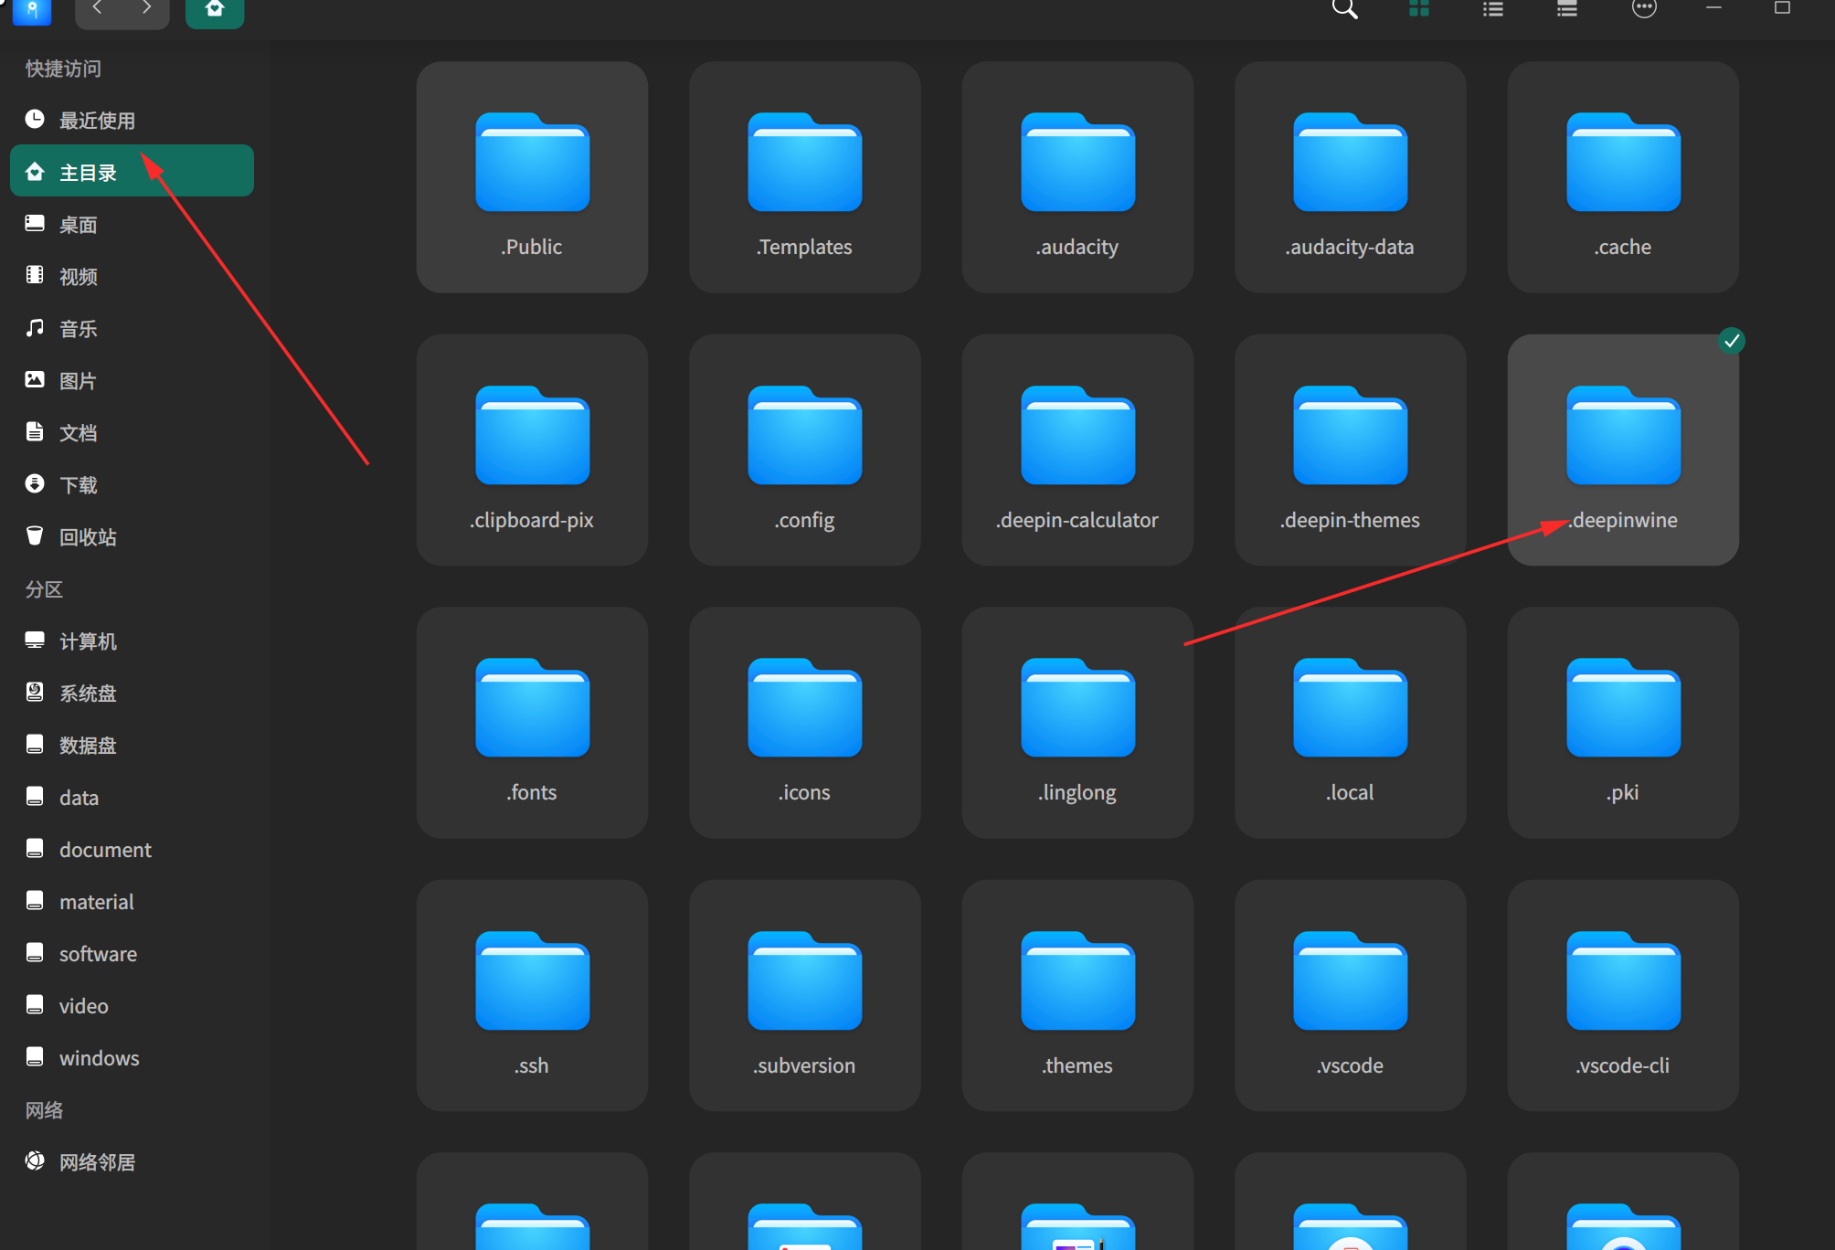Switch to list view mode
The height and width of the screenshot is (1250, 1835).
tap(1492, 9)
